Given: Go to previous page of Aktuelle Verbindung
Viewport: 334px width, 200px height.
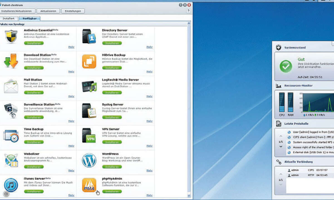Looking at the screenshot, I should 281,174.
